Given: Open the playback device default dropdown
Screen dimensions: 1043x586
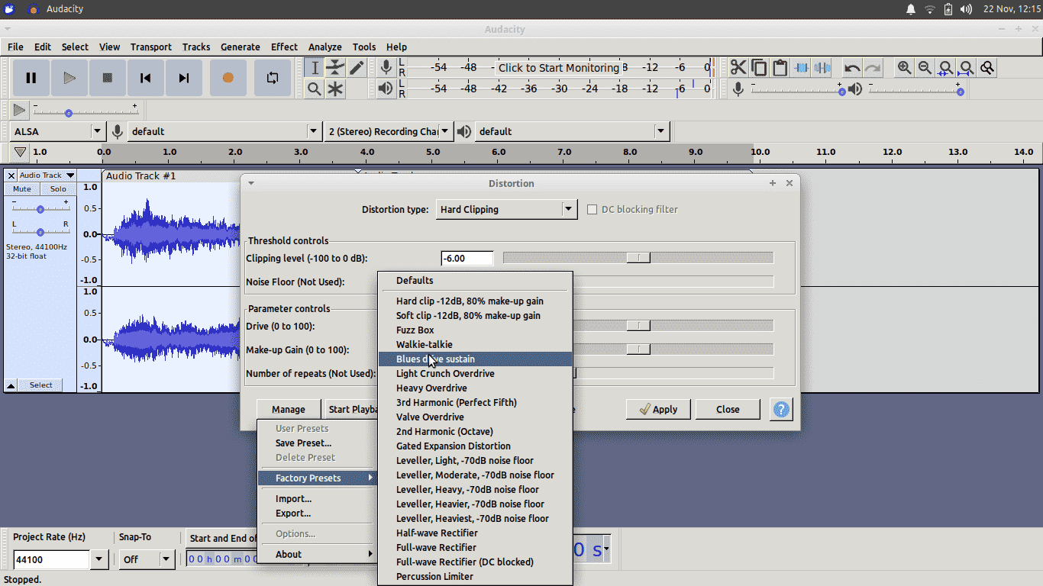Looking at the screenshot, I should pyautogui.click(x=573, y=131).
